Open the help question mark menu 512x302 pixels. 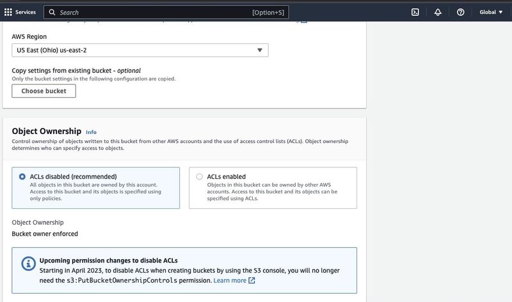point(460,11)
